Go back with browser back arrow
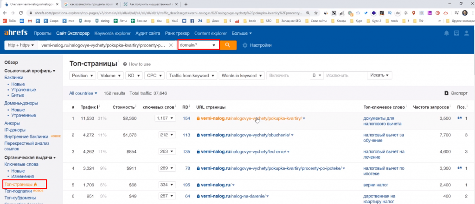The height and width of the screenshot is (204, 475). click(x=5, y=13)
